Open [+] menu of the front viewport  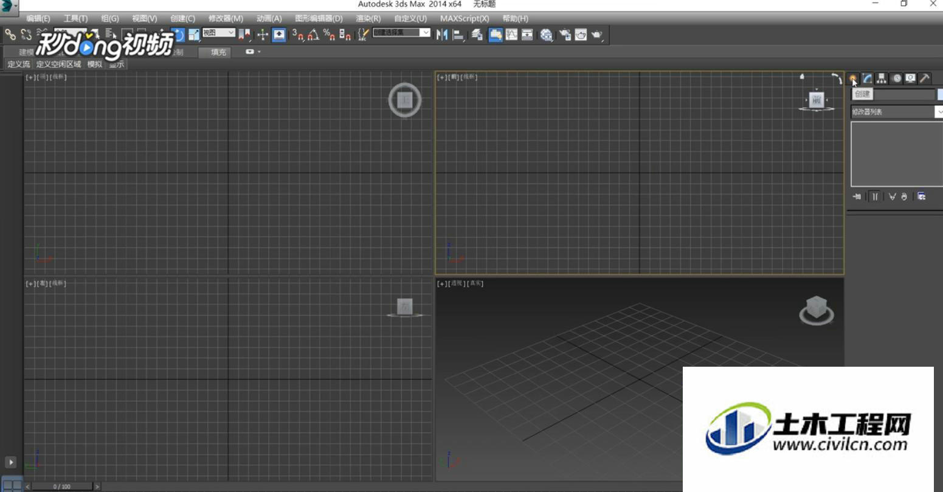(442, 77)
